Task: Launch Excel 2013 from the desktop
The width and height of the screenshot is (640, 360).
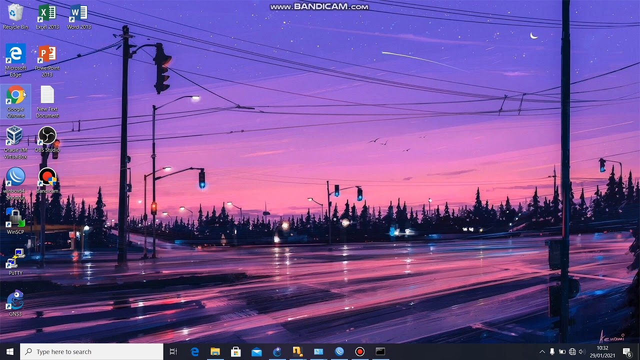Action: click(47, 17)
